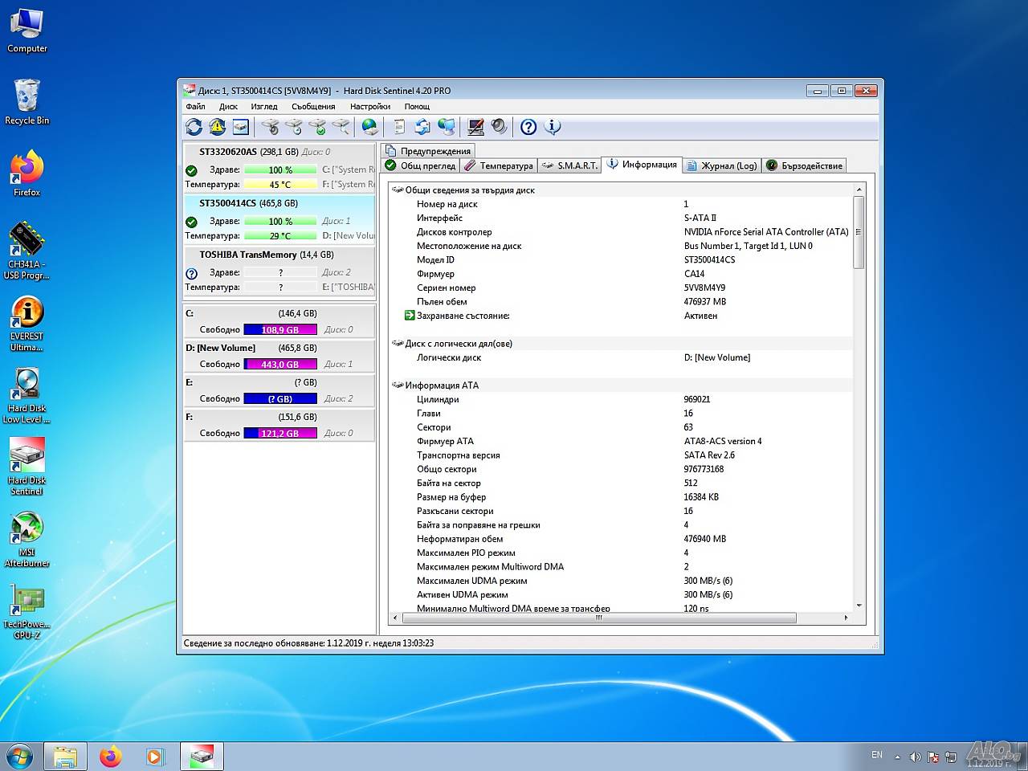
Task: Select the Hard Disk Low Level desktop icon
Action: pos(27,396)
